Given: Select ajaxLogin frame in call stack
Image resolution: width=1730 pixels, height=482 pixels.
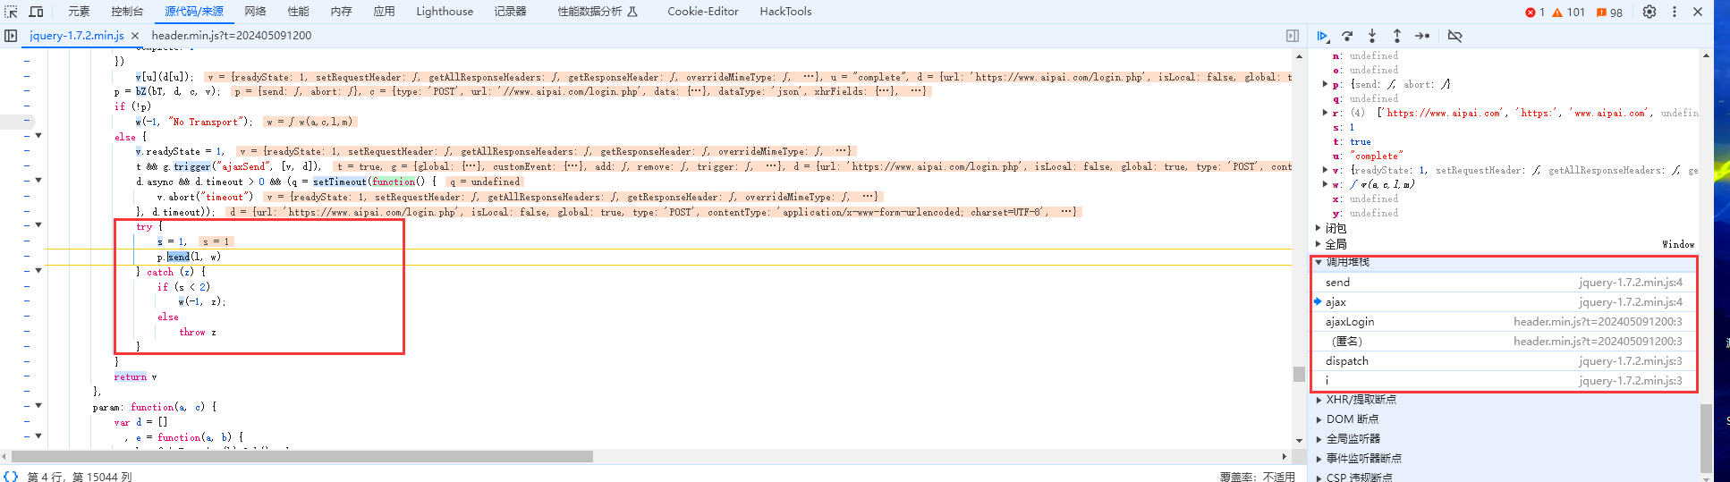Looking at the screenshot, I should tap(1350, 322).
